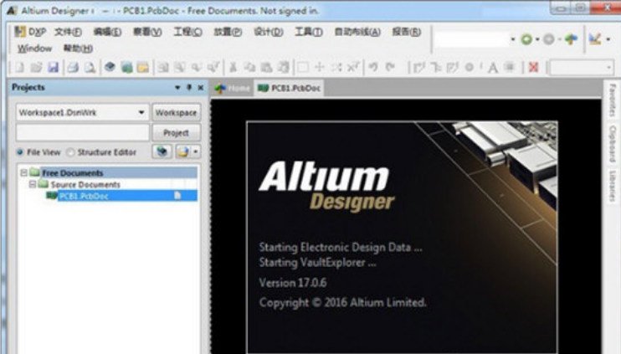This screenshot has height=354, width=621.
Task: Select Source Documents in the project tree
Action: click(x=85, y=184)
